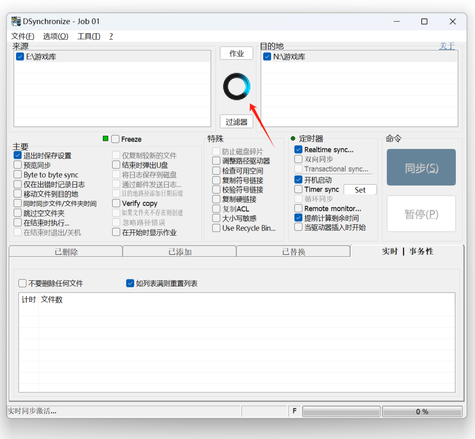Screen dimensions: 475x439
Task: Enable Byte to byte sync
Action: tap(18, 175)
